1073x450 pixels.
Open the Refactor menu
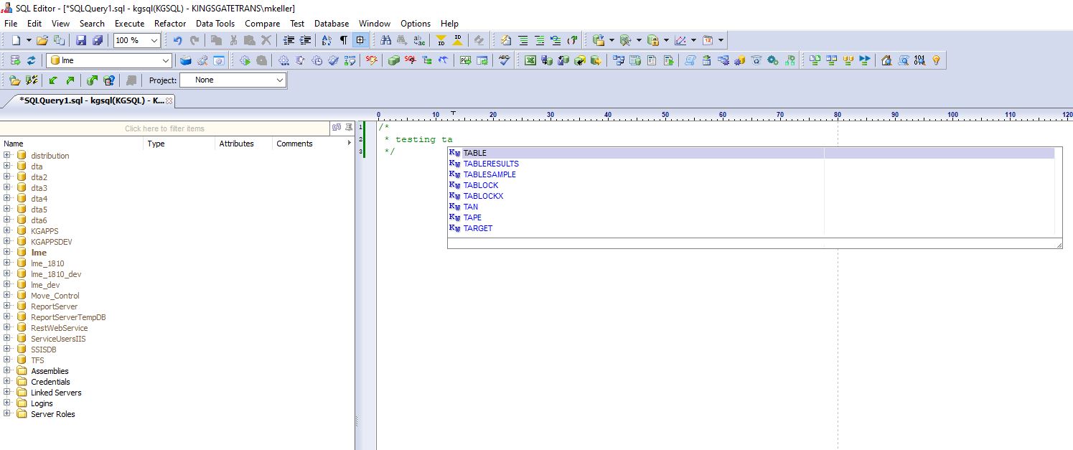tap(170, 24)
